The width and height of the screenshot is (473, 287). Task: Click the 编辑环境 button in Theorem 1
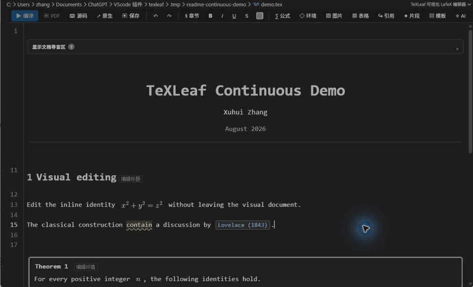[x=86, y=267]
